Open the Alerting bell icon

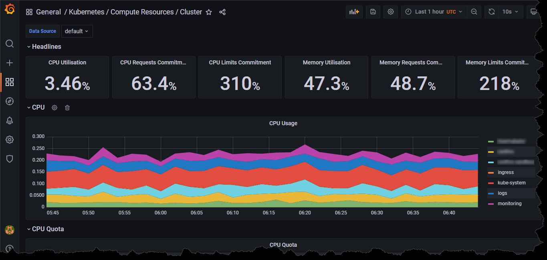click(10, 120)
